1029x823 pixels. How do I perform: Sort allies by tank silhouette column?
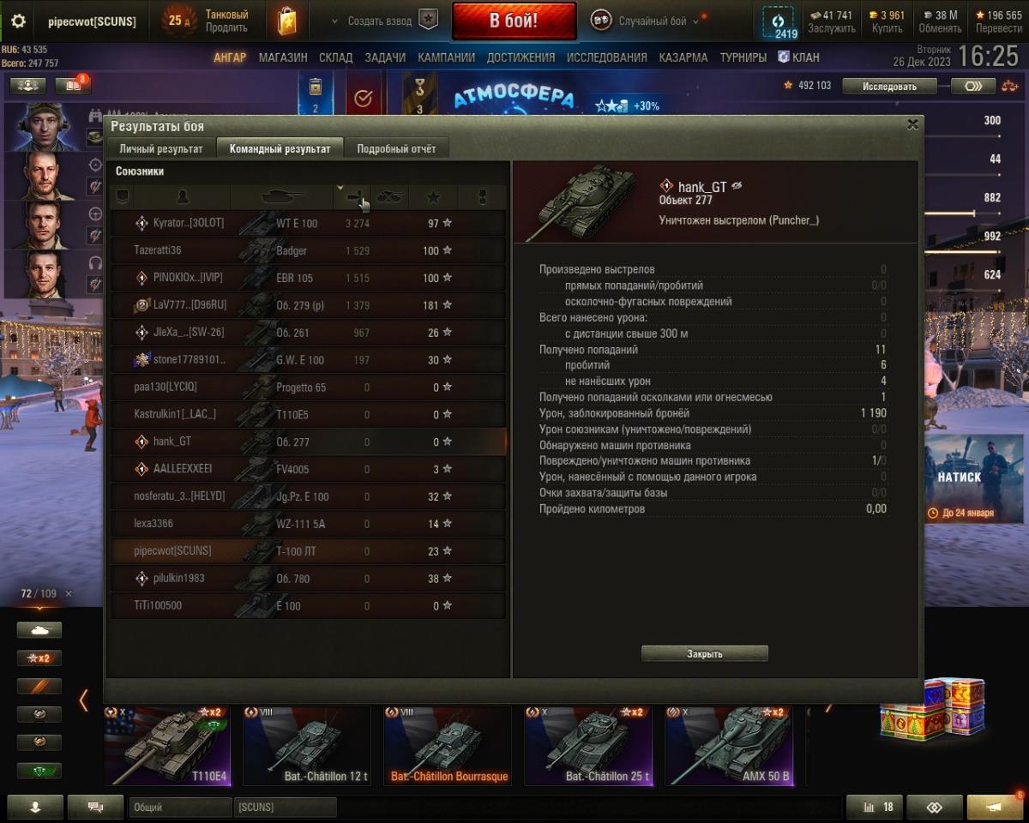click(281, 197)
